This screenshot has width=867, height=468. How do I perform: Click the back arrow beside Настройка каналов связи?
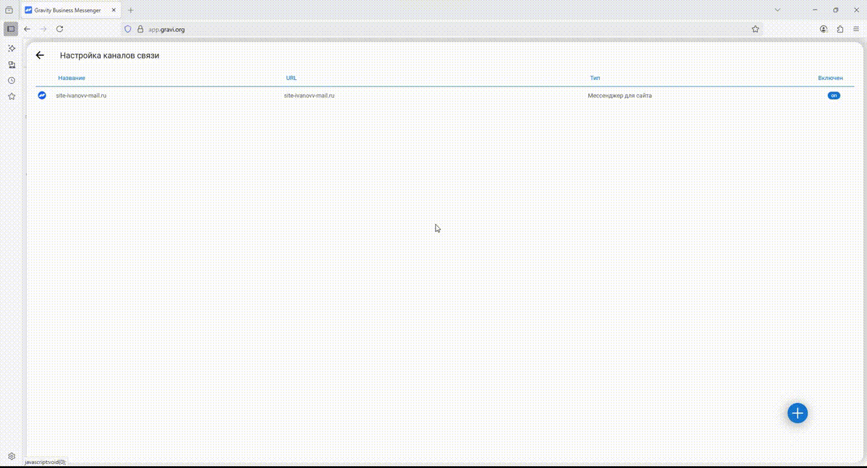point(40,55)
